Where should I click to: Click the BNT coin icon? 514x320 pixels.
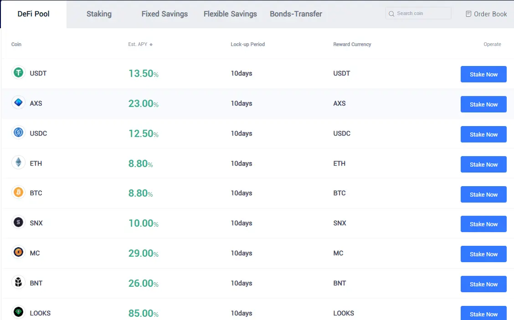click(18, 282)
